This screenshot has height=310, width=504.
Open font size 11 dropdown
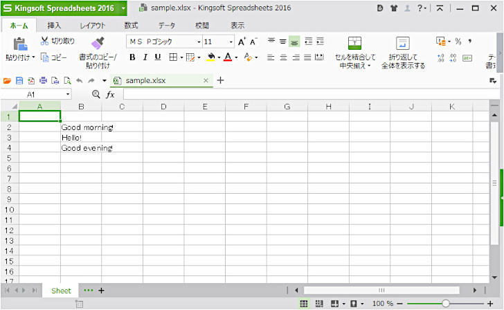tap(231, 42)
